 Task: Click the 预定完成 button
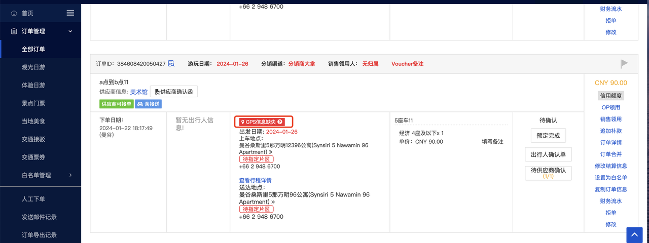coord(548,136)
